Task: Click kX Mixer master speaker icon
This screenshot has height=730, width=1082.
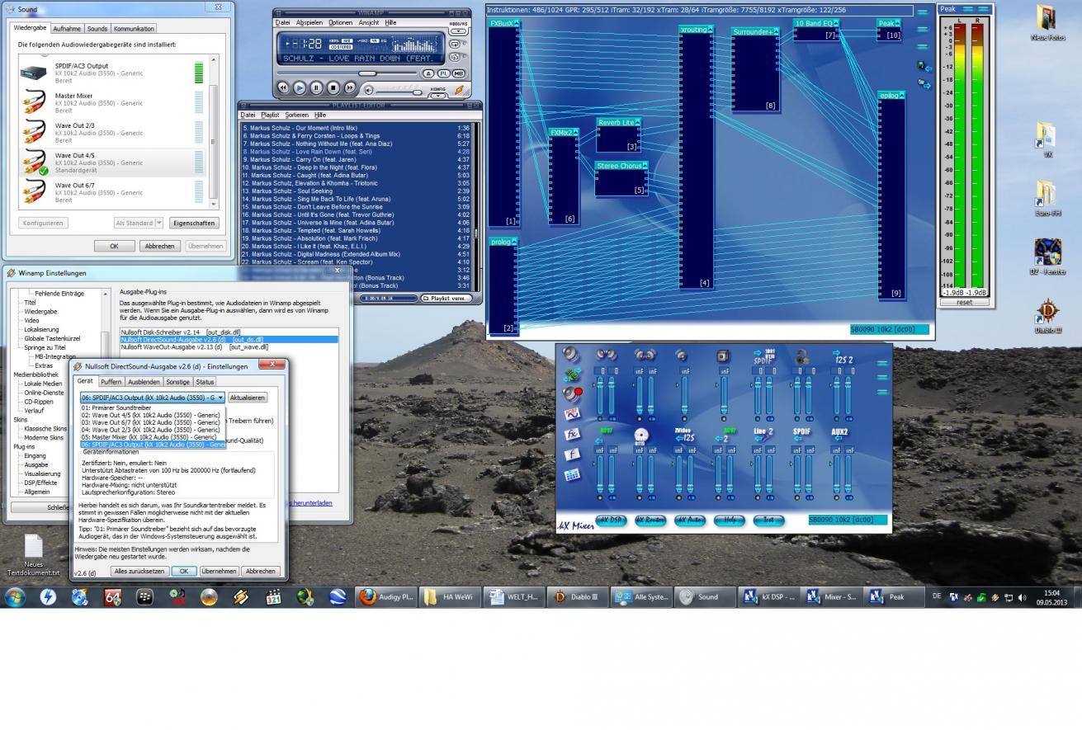Action: (570, 354)
